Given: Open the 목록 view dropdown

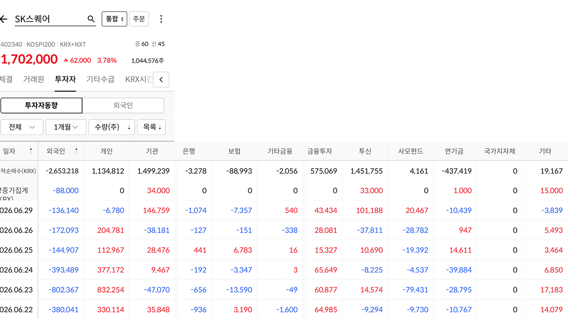Looking at the screenshot, I should pyautogui.click(x=151, y=127).
